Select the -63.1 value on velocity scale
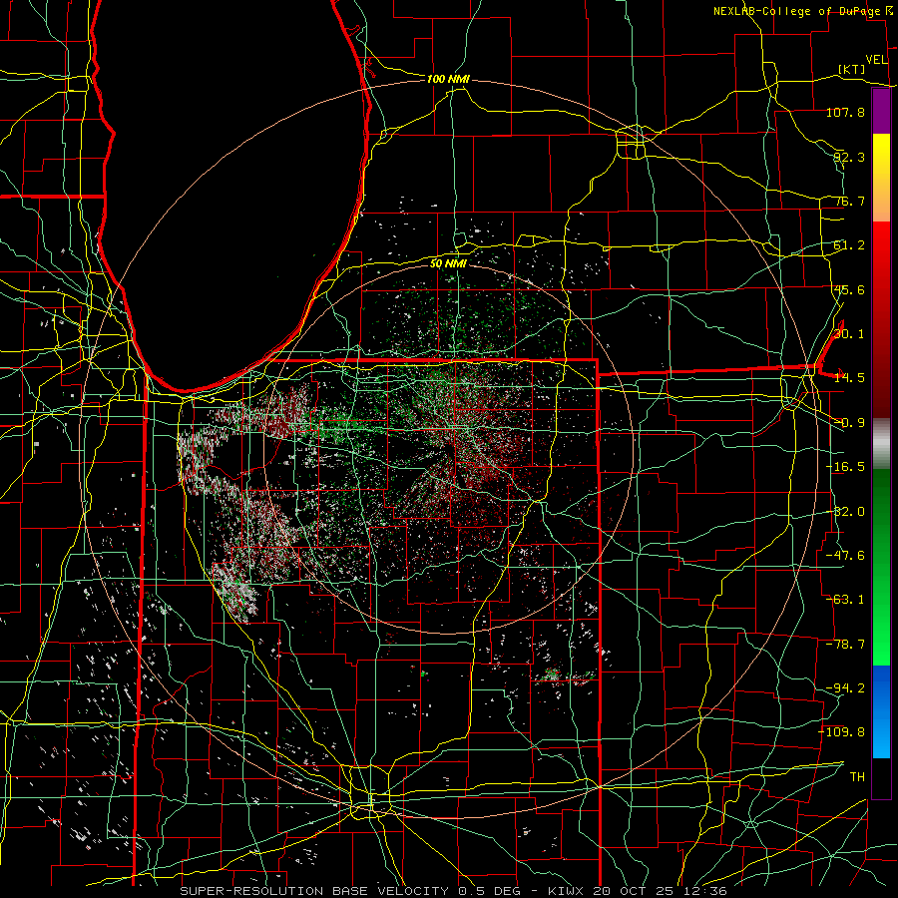 (845, 600)
